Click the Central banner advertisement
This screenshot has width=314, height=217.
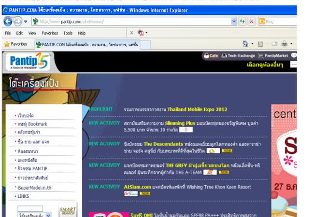[x=284, y=161]
